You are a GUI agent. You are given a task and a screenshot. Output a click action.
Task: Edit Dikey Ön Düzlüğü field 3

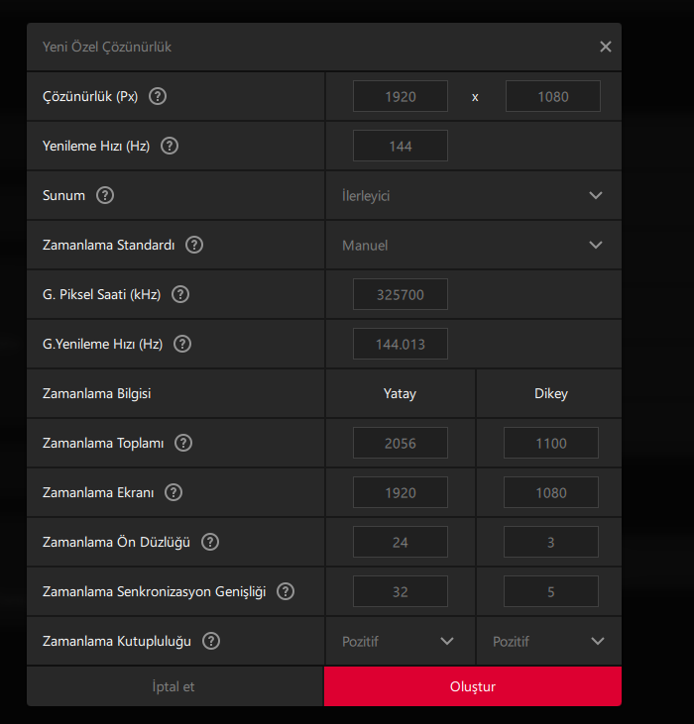[x=551, y=542]
